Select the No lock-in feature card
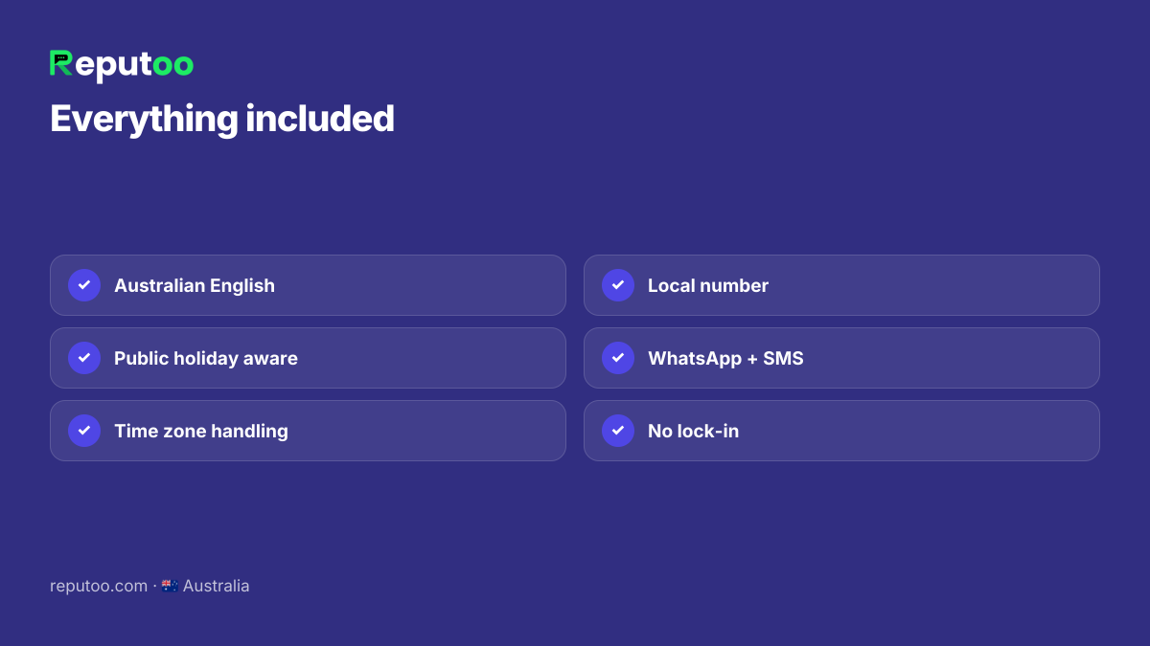Viewport: 1150px width, 646px height. coord(841,431)
